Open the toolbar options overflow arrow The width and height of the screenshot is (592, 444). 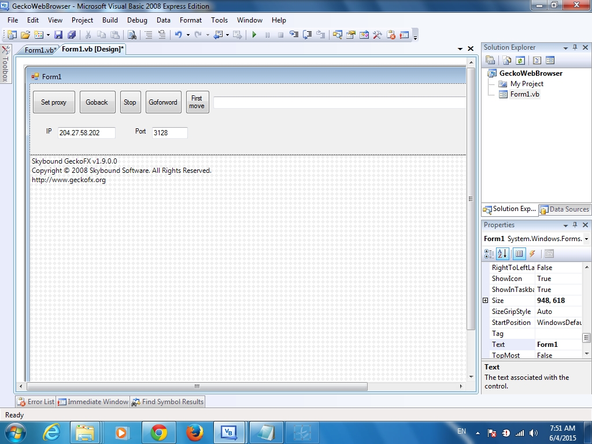[415, 38]
